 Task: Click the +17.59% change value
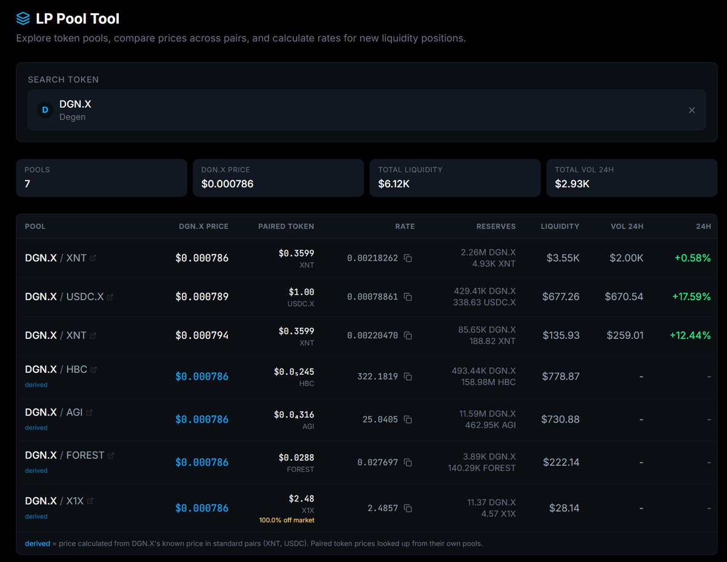(x=691, y=297)
